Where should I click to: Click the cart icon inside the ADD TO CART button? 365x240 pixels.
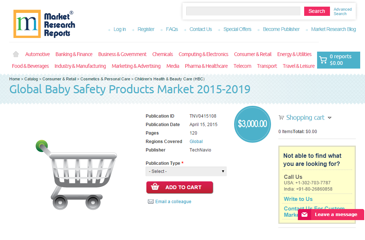tap(154, 187)
